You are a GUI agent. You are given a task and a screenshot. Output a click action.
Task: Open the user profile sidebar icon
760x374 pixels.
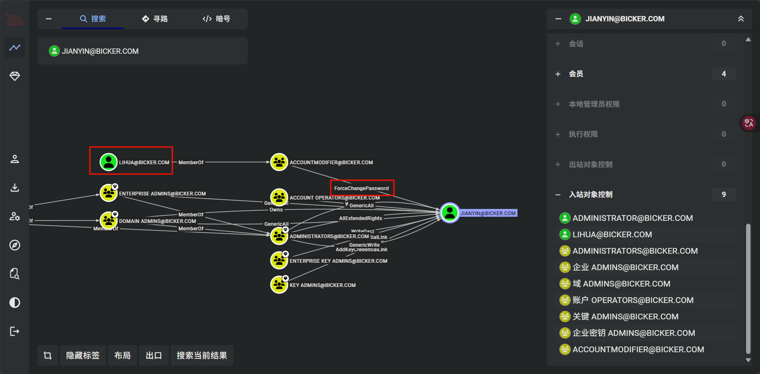point(15,159)
